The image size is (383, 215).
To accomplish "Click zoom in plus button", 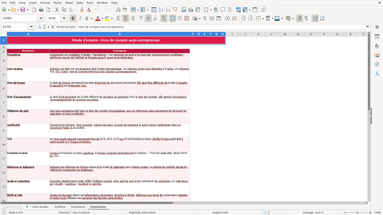I will tap(370, 212).
